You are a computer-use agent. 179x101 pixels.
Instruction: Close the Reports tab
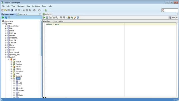(x=26, y=14)
